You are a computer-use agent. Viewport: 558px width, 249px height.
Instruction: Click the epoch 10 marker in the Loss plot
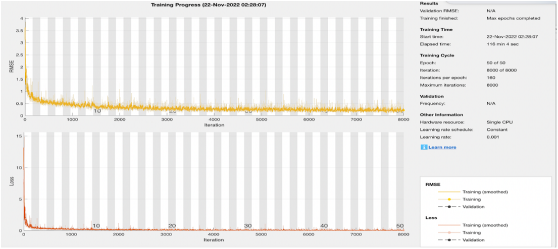[x=96, y=226]
